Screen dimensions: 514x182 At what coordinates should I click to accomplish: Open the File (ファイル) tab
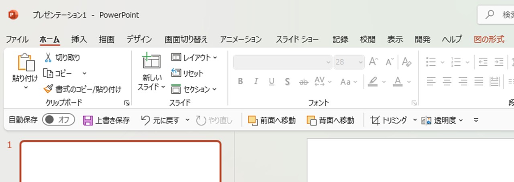[17, 39]
